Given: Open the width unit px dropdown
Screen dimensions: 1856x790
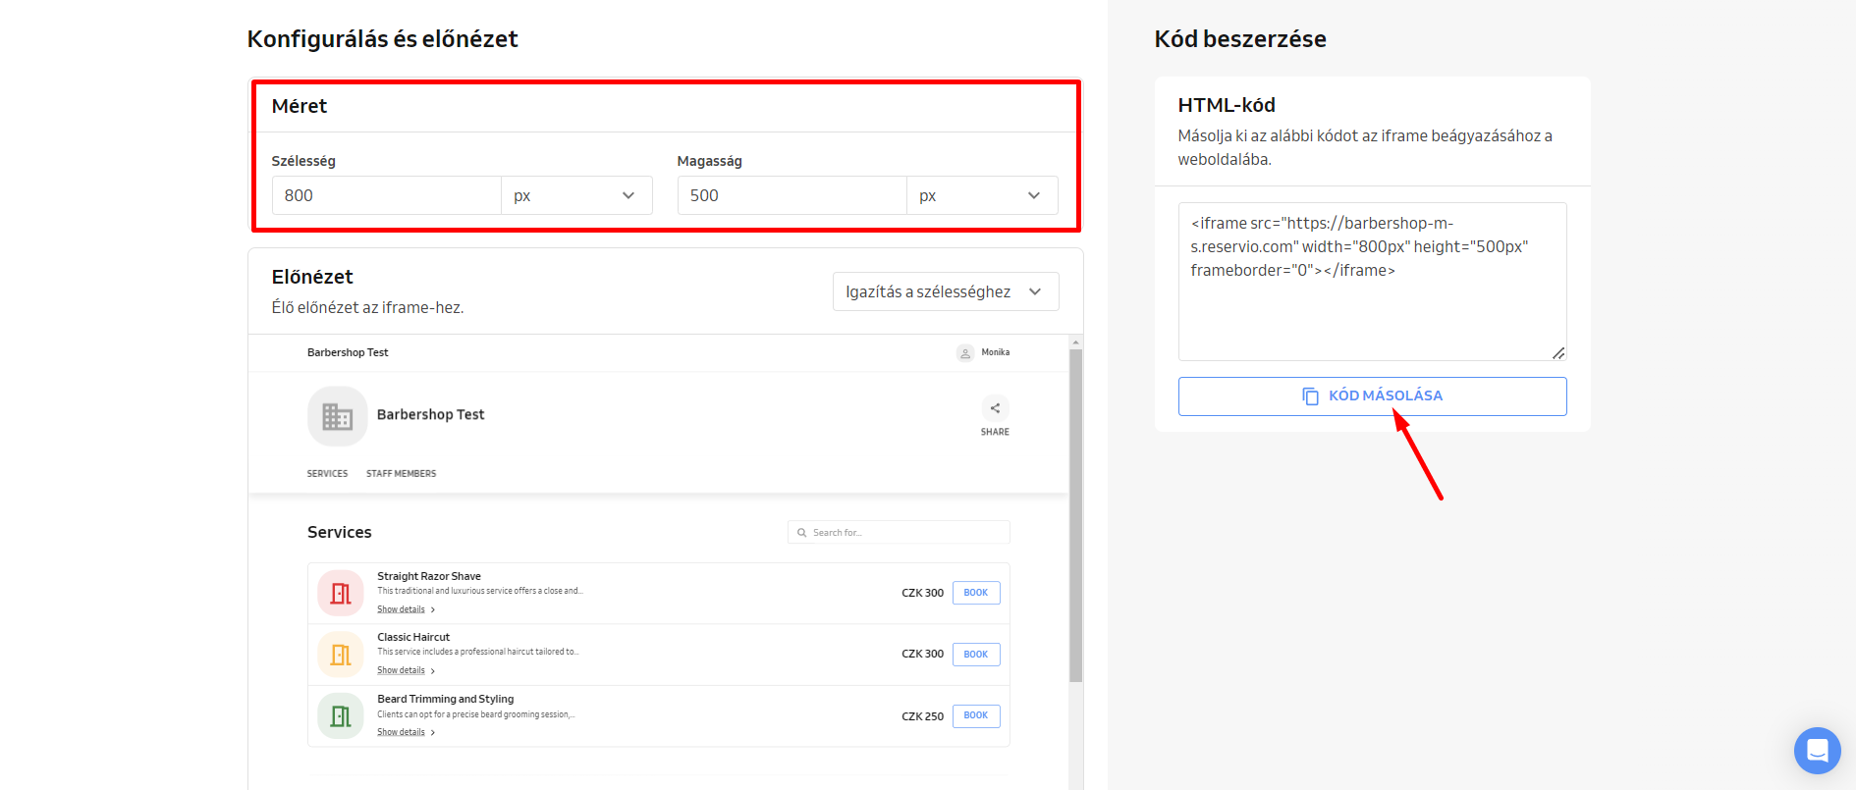Looking at the screenshot, I should pyautogui.click(x=576, y=195).
